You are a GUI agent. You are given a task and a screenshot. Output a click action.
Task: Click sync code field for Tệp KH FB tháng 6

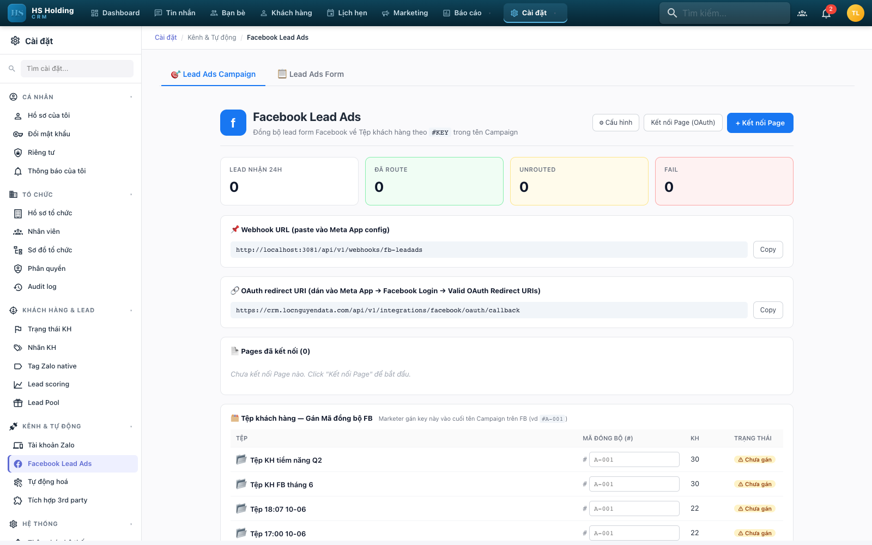point(634,484)
